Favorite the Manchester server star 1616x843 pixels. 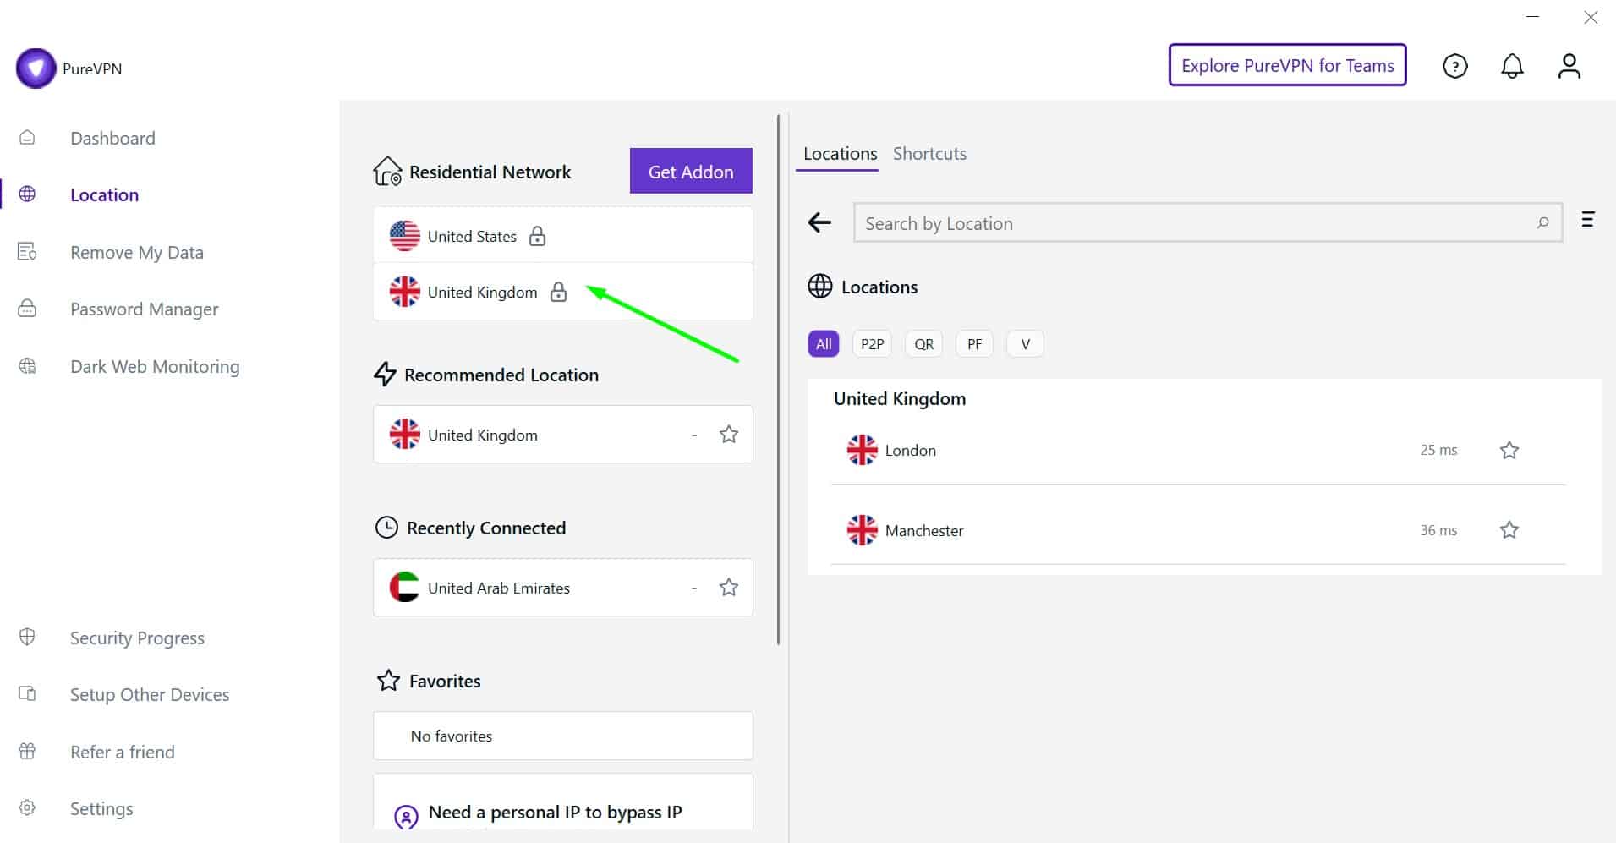tap(1509, 530)
